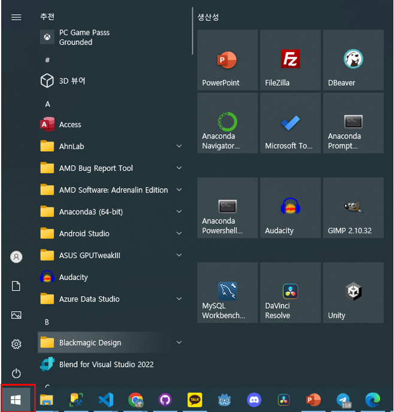Open Visual Studio Code from taskbar

click(106, 400)
